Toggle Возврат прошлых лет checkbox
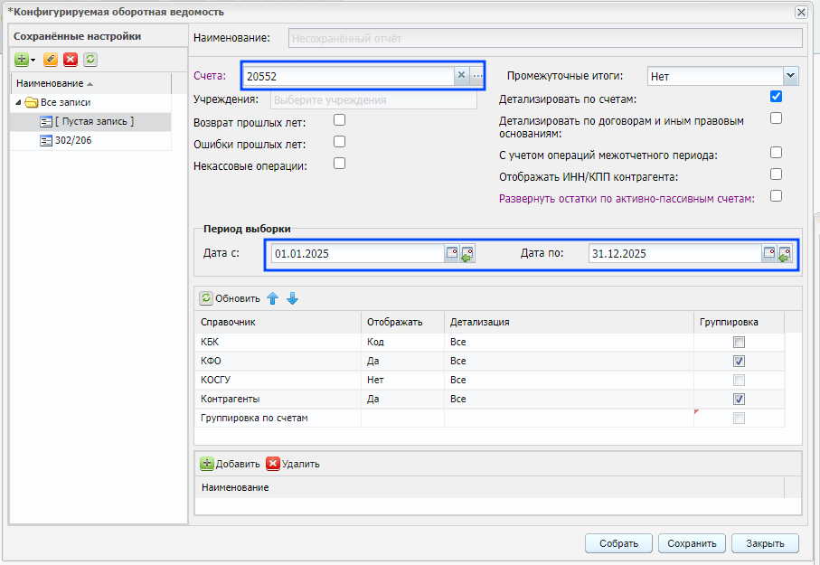 coord(339,120)
